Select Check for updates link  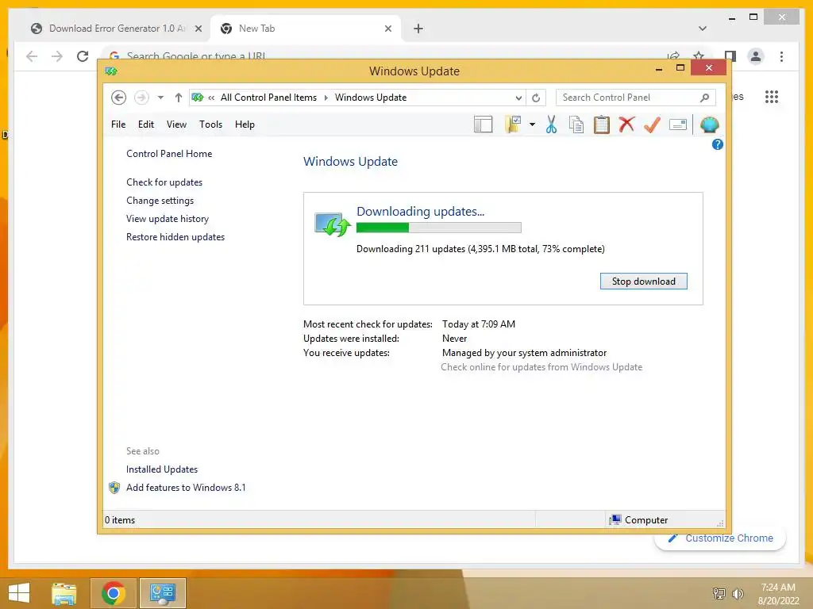[x=164, y=182]
